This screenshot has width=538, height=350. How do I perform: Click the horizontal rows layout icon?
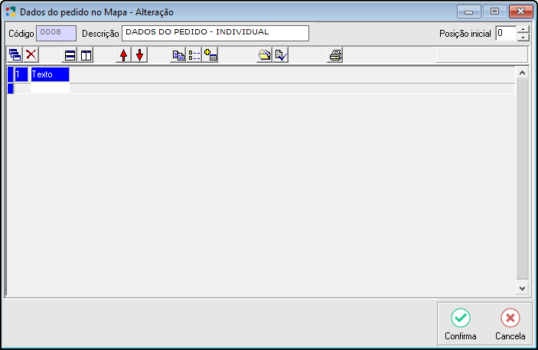pyautogui.click(x=70, y=55)
